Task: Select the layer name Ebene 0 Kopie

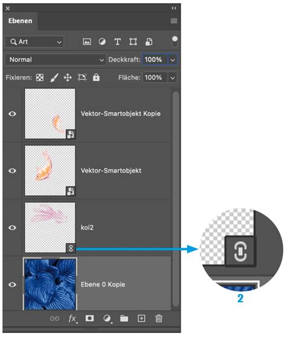Action: point(103,284)
